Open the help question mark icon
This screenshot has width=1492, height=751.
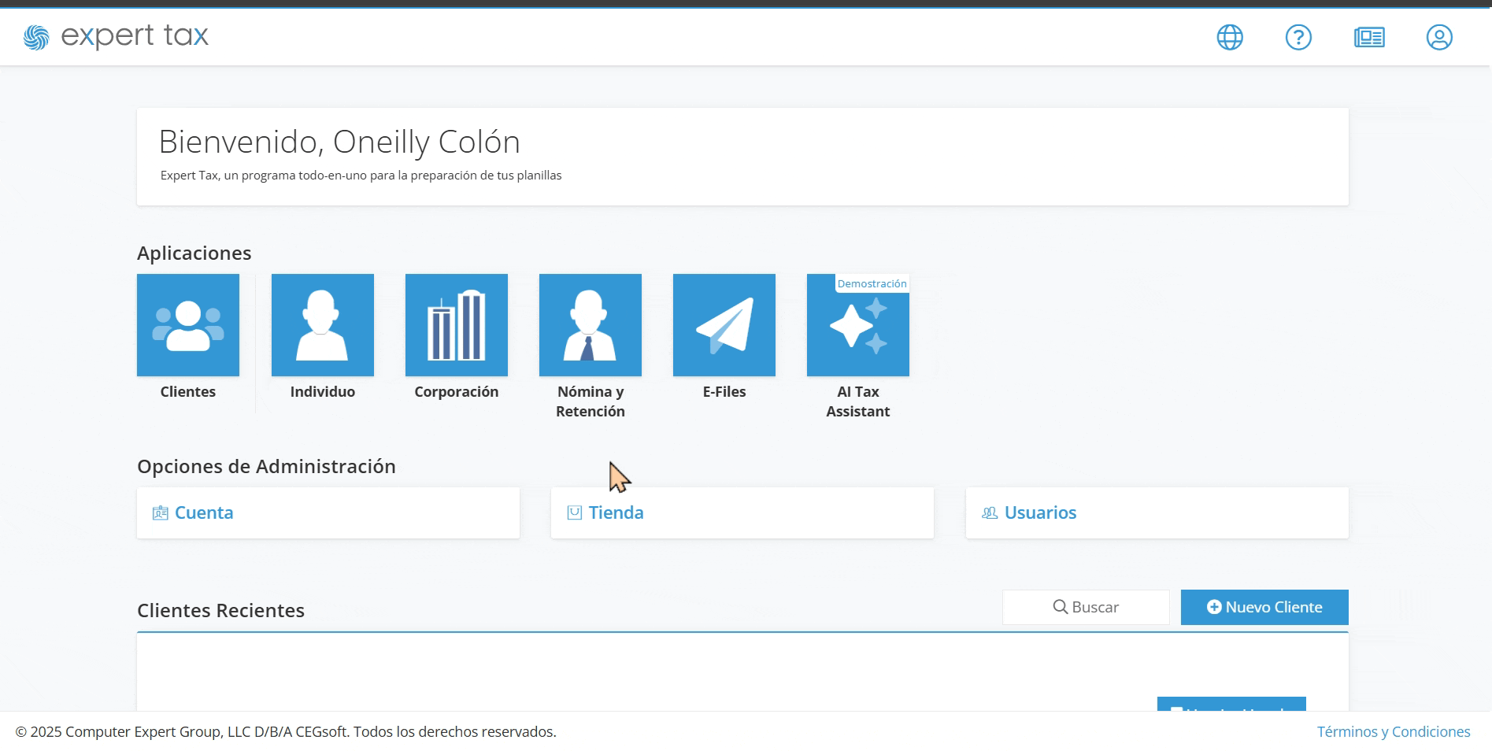pyautogui.click(x=1298, y=37)
